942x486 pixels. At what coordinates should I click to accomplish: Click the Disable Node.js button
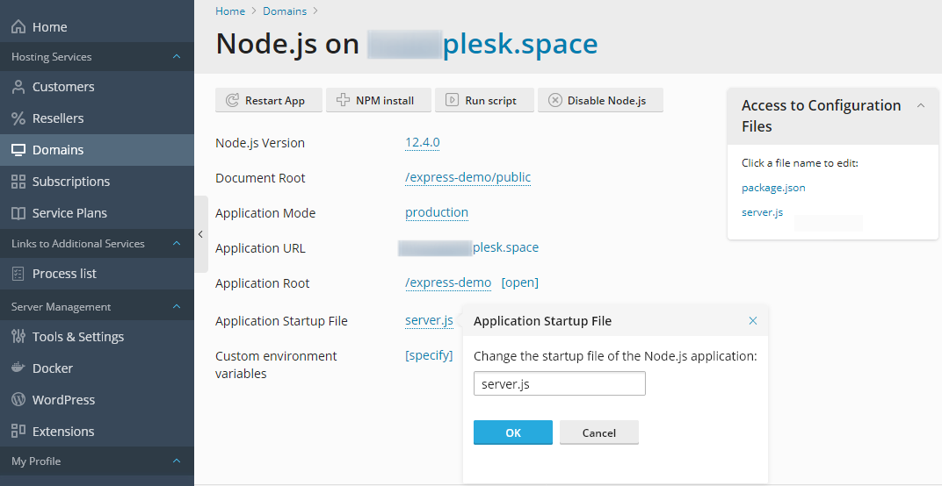pos(600,100)
